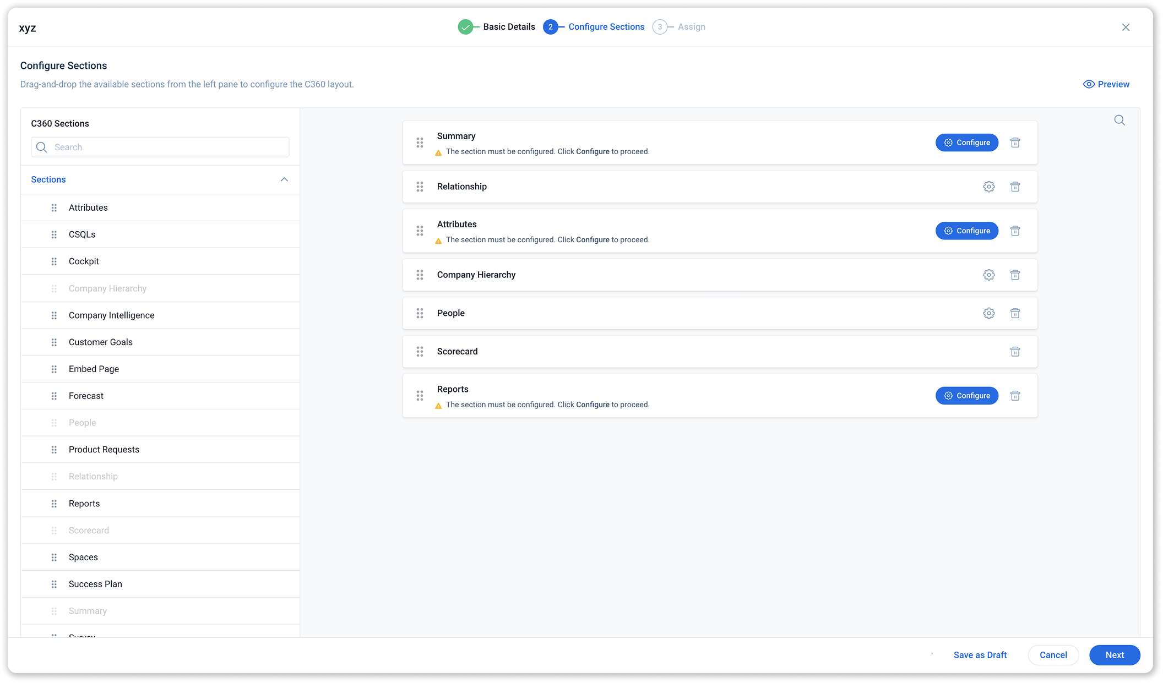
Task: Click the C360 Sections search field
Action: pyautogui.click(x=160, y=147)
